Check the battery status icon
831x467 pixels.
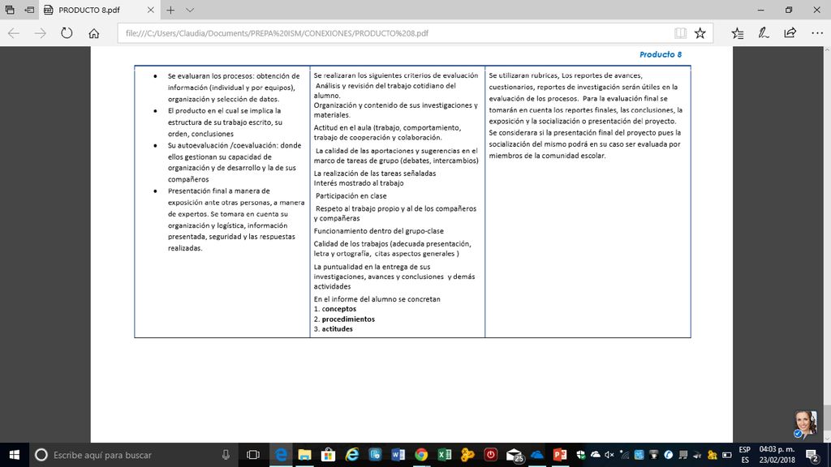726,455
